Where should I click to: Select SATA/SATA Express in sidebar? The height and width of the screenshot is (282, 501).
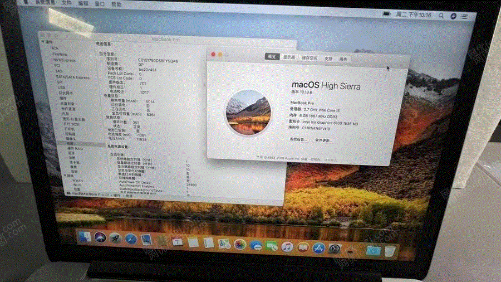coord(72,77)
